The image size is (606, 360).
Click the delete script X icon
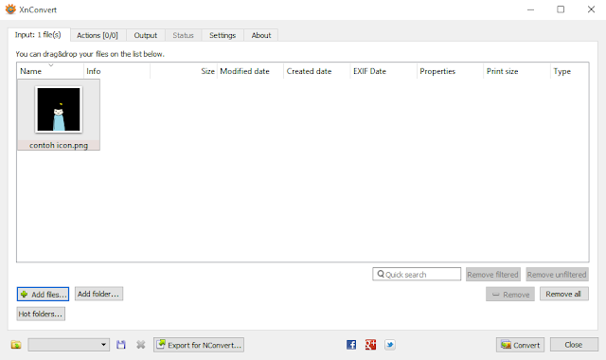141,345
